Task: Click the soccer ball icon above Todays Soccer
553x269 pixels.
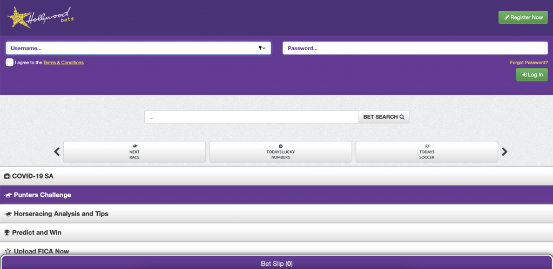Action: point(427,146)
